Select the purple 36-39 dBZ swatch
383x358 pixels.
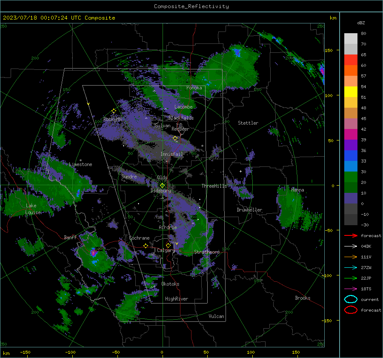[x=351, y=145]
